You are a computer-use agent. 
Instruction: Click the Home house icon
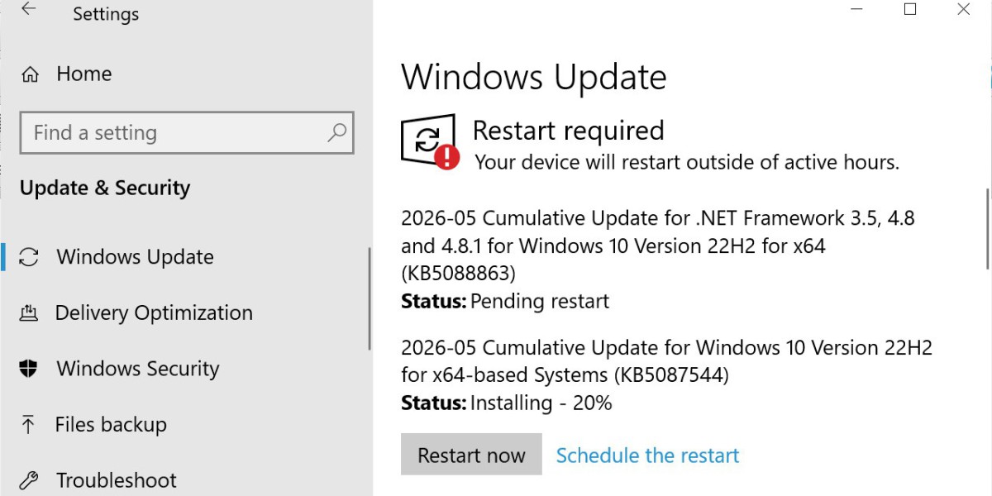(30, 74)
